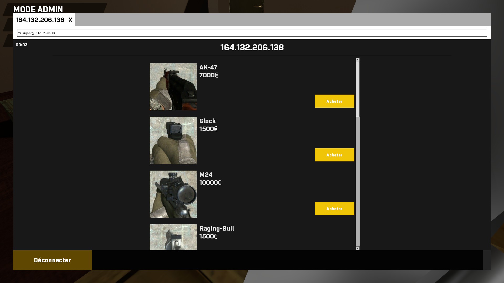Select the 164.132.206.138 browser tab

(x=40, y=20)
